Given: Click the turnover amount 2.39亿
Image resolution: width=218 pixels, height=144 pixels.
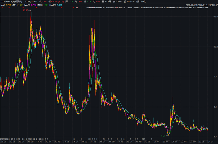Looking at the screenshot, I should coord(142,2).
